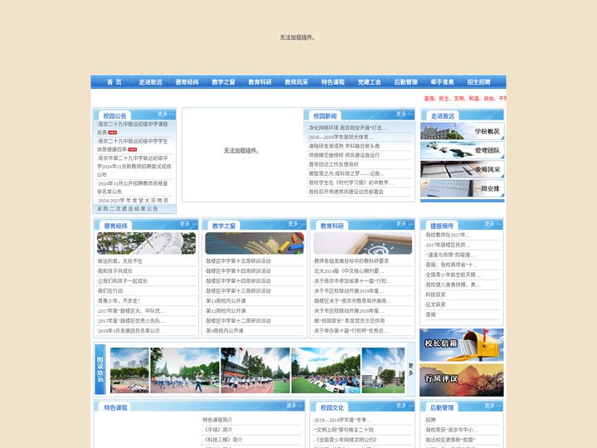Open 《全国青少年网络文明公约》 link

345,439
